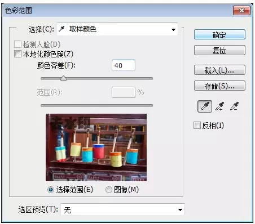Select the Eyedropper tool
255x224 pixels.
tap(205, 106)
